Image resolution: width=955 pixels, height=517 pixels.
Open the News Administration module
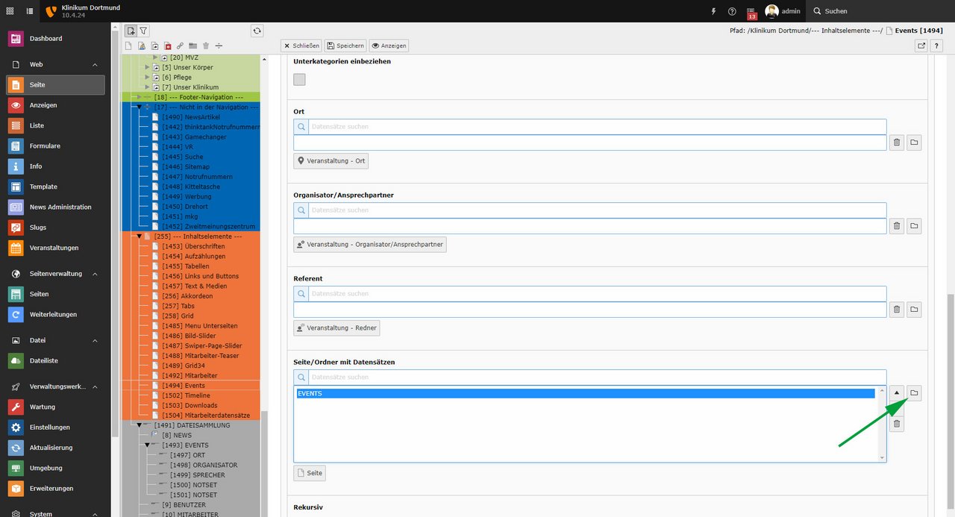[55, 207]
